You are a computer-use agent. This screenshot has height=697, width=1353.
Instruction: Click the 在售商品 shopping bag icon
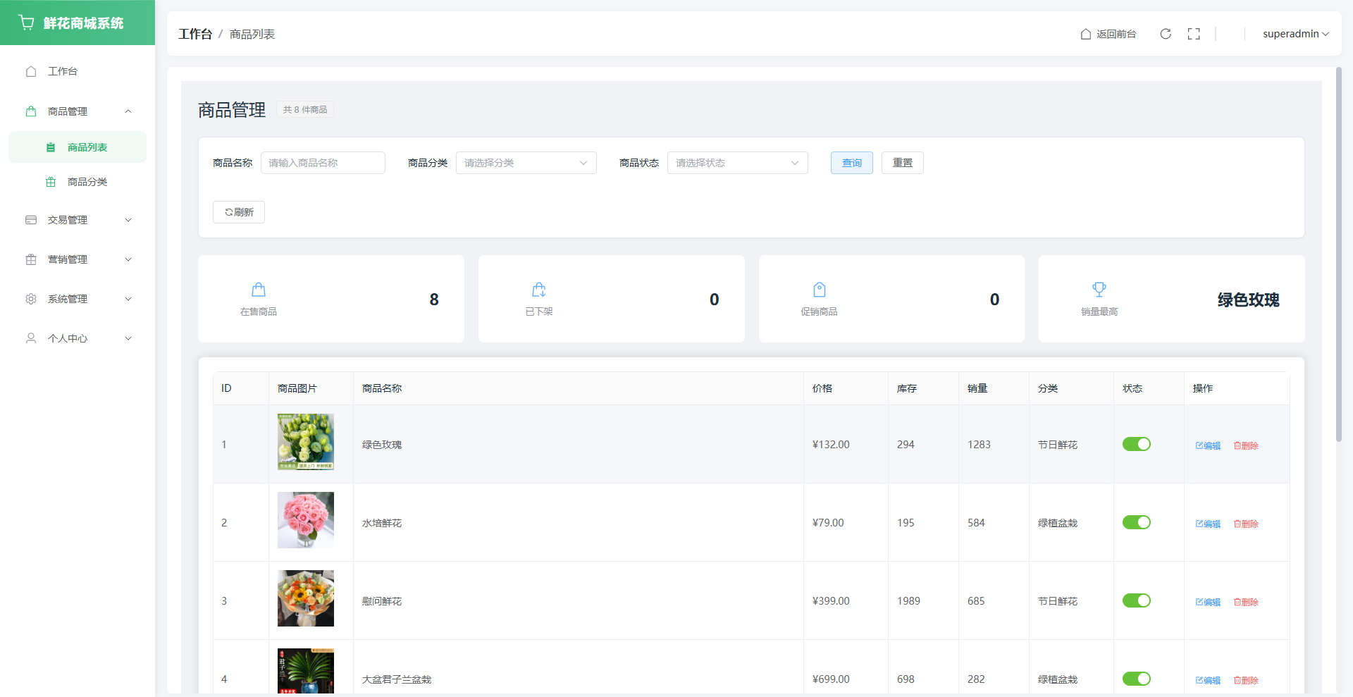(259, 290)
